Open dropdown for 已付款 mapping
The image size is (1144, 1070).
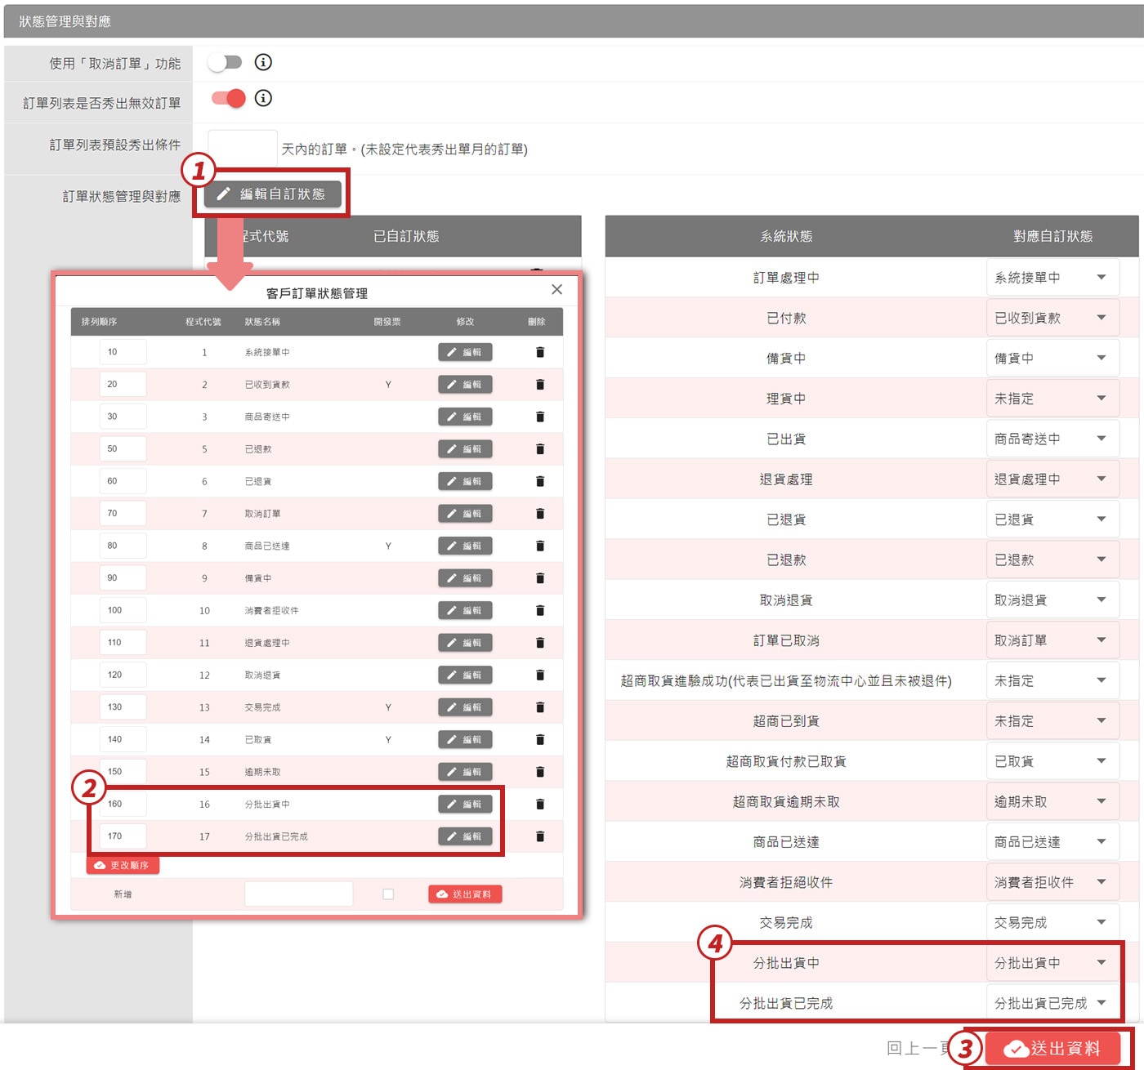(1052, 318)
